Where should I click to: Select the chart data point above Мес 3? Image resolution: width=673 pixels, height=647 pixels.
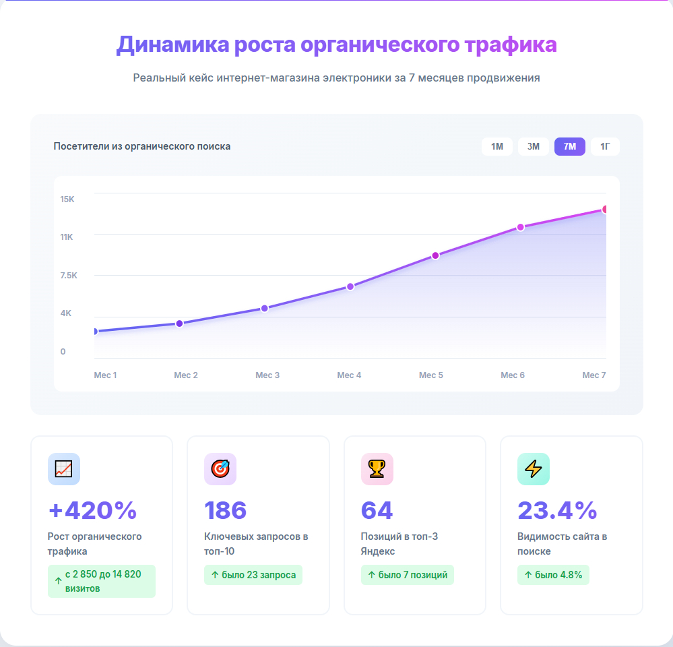click(265, 308)
